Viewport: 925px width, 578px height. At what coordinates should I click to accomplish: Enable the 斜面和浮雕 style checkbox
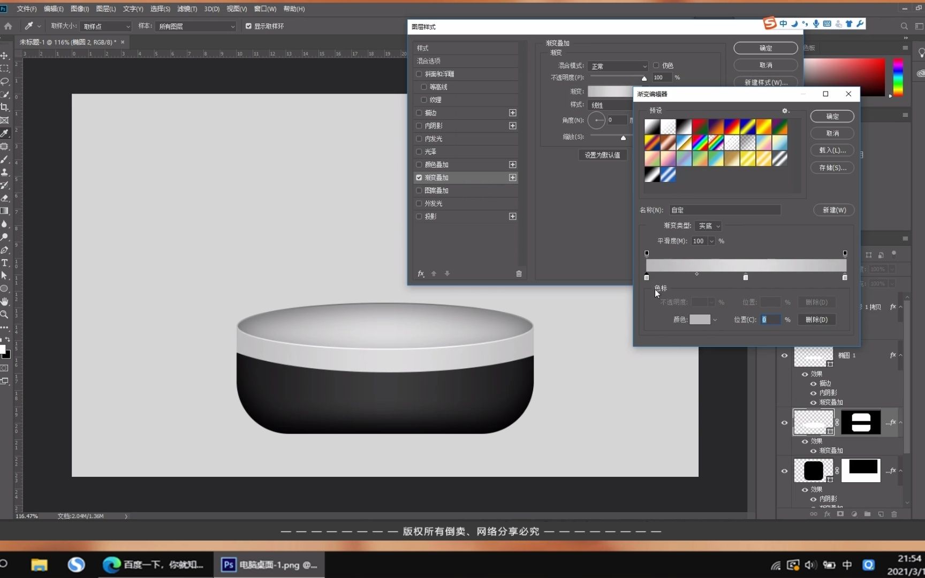419,74
